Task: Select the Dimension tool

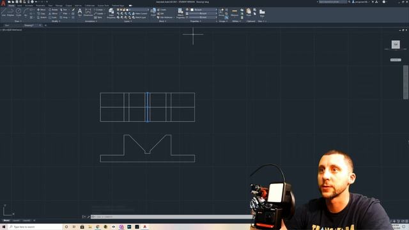Action: coord(88,12)
